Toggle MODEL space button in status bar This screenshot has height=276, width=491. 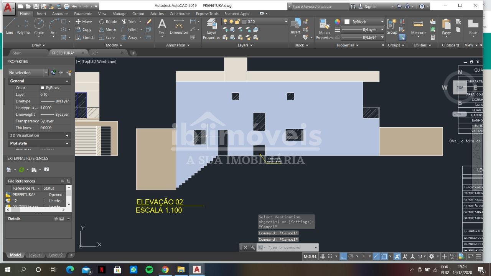310,256
